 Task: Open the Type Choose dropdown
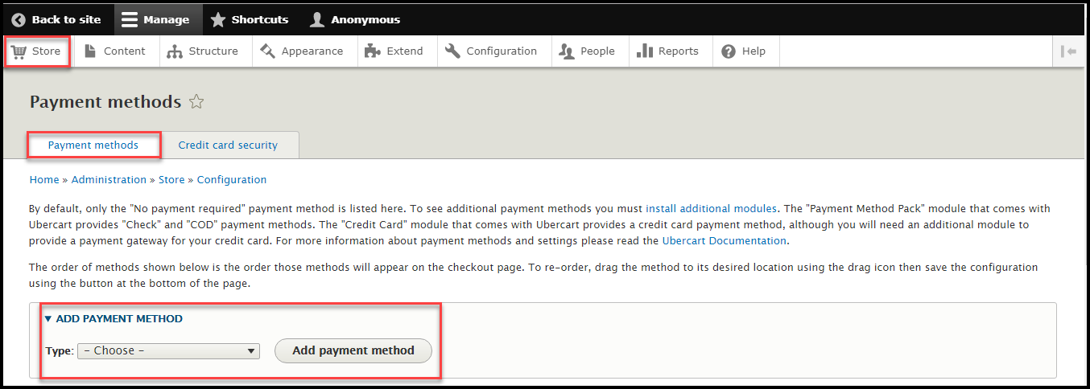[168, 351]
